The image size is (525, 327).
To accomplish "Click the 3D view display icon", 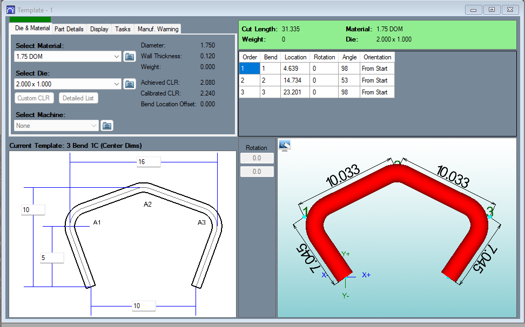I will pos(285,145).
